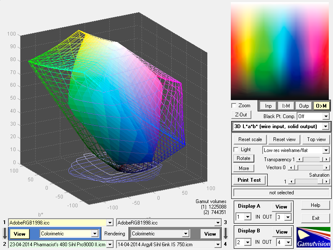Select the I>M display mode

click(x=286, y=106)
